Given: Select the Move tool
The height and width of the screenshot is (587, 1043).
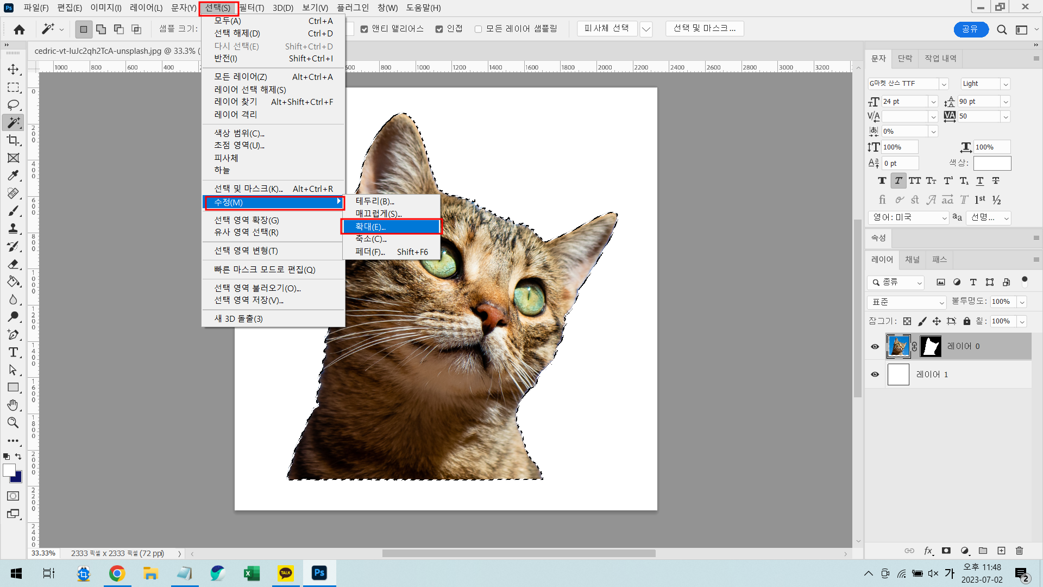Looking at the screenshot, I should pyautogui.click(x=13, y=70).
